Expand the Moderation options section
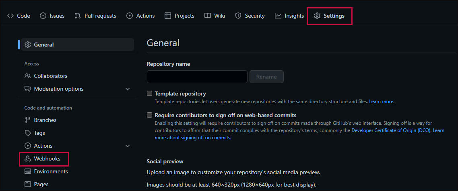This screenshot has width=458, height=191. coord(128,89)
